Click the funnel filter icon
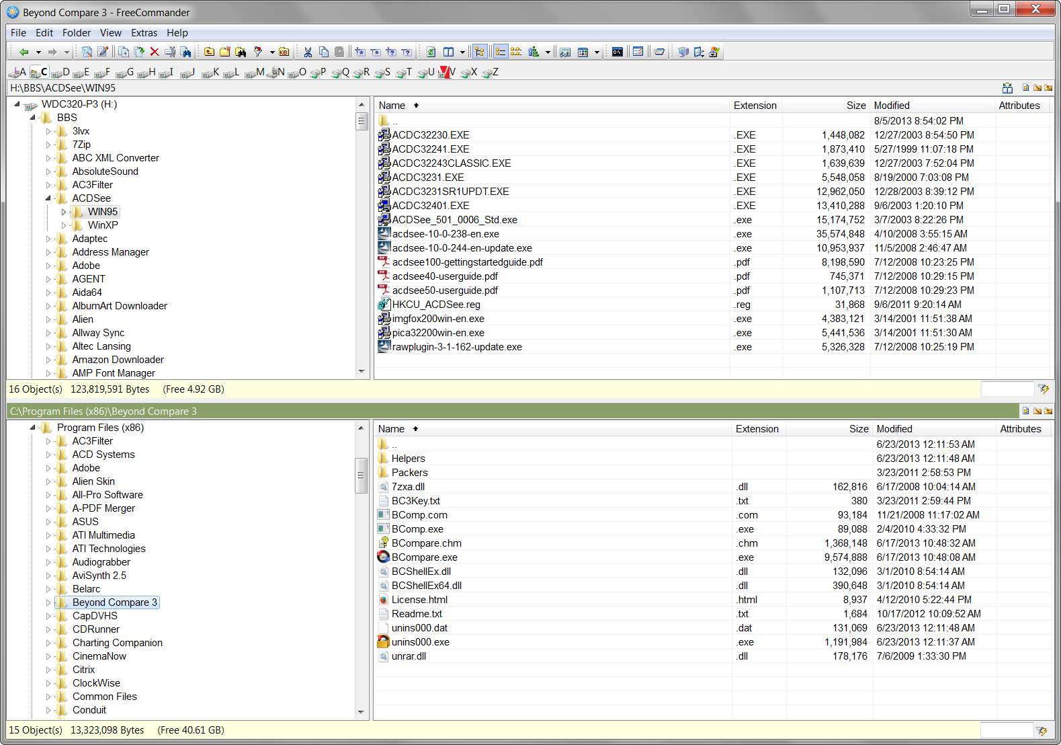This screenshot has height=745, width=1061. pyautogui.click(x=258, y=52)
